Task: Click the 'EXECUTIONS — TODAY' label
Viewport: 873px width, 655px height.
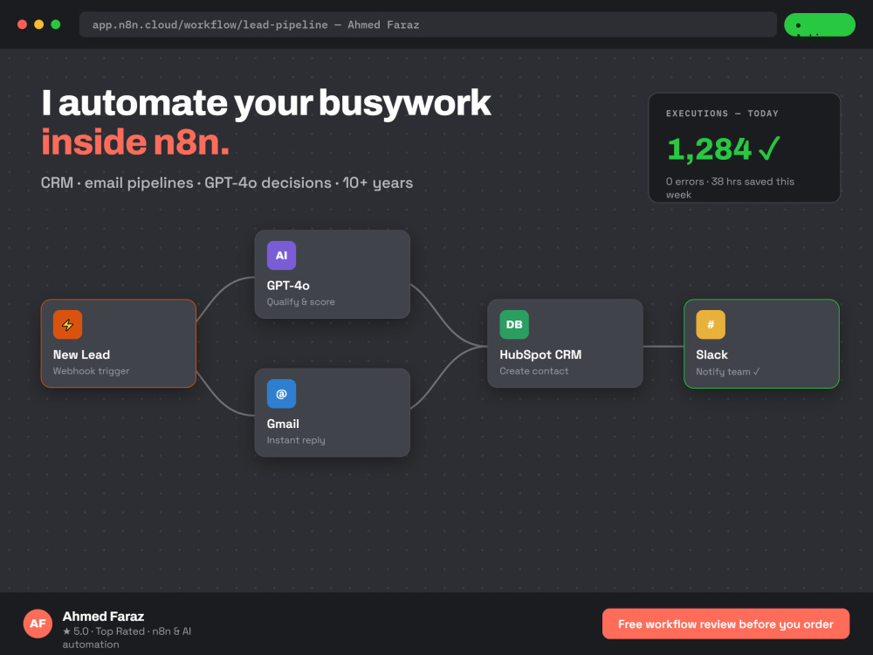Action: click(x=722, y=114)
